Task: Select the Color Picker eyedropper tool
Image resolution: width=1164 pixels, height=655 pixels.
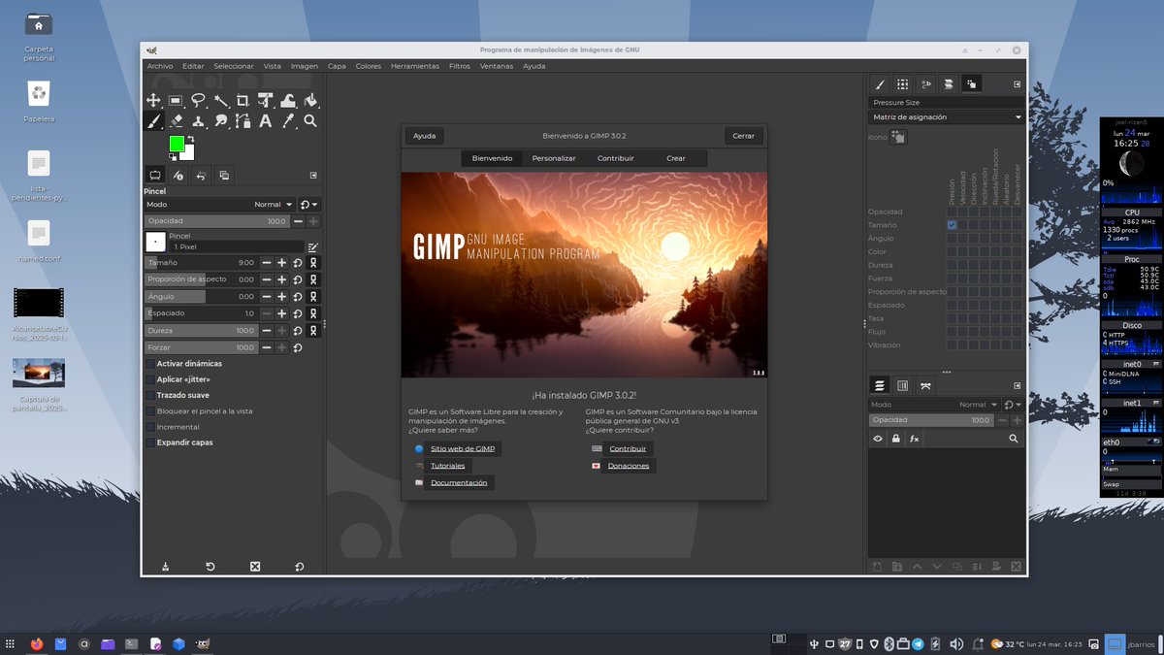Action: (288, 121)
